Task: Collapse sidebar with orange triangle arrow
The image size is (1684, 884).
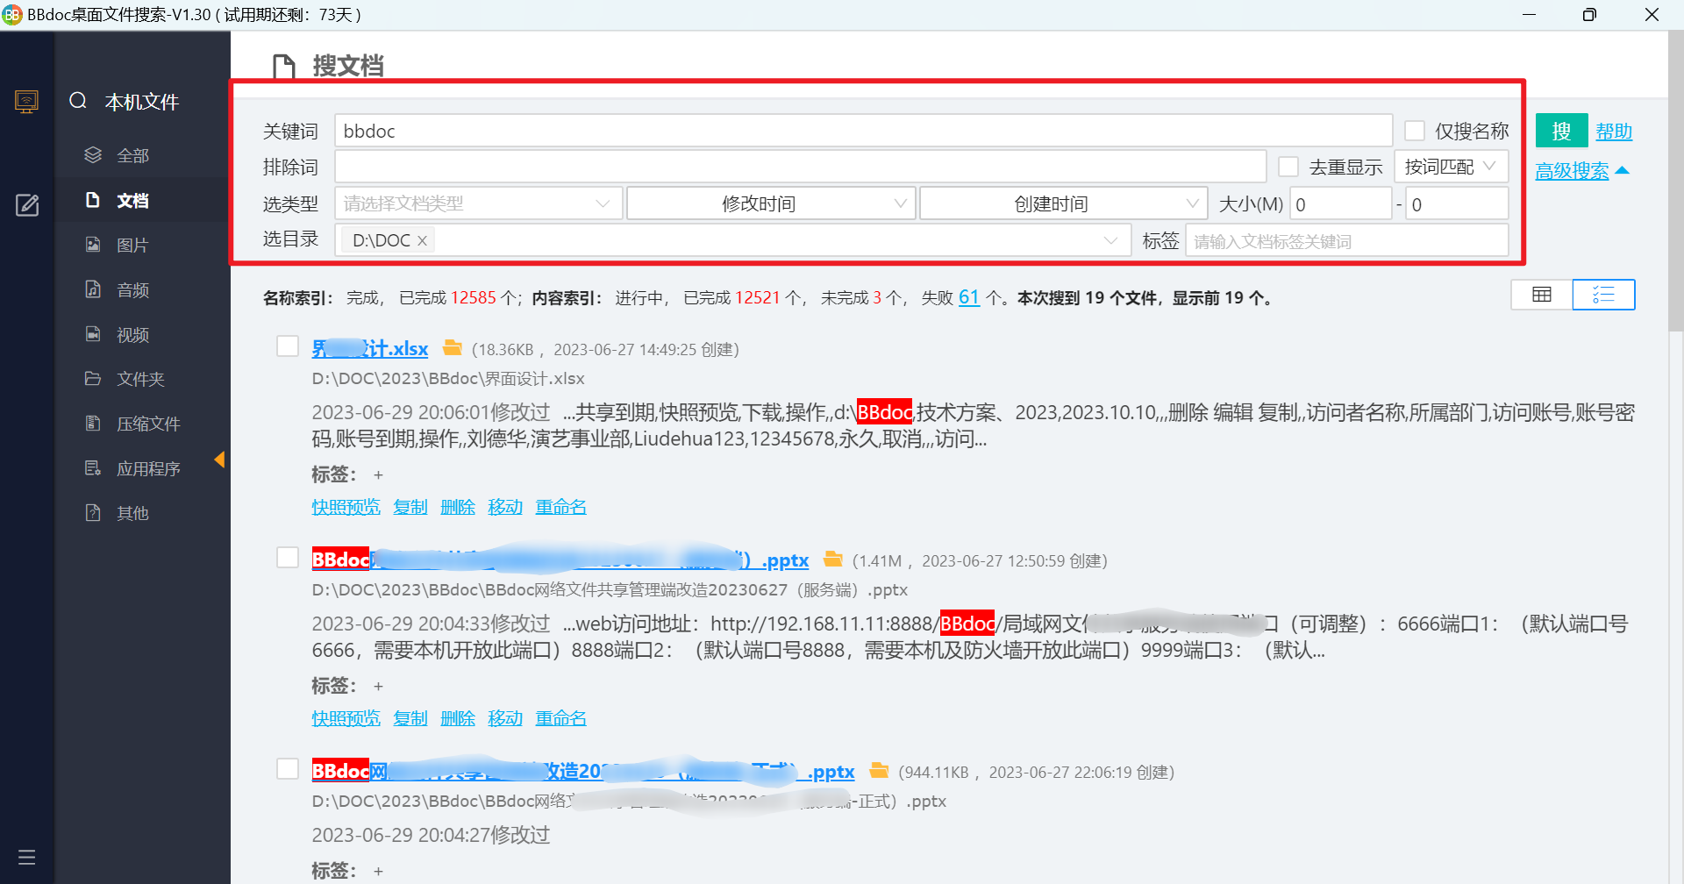Action: click(219, 460)
